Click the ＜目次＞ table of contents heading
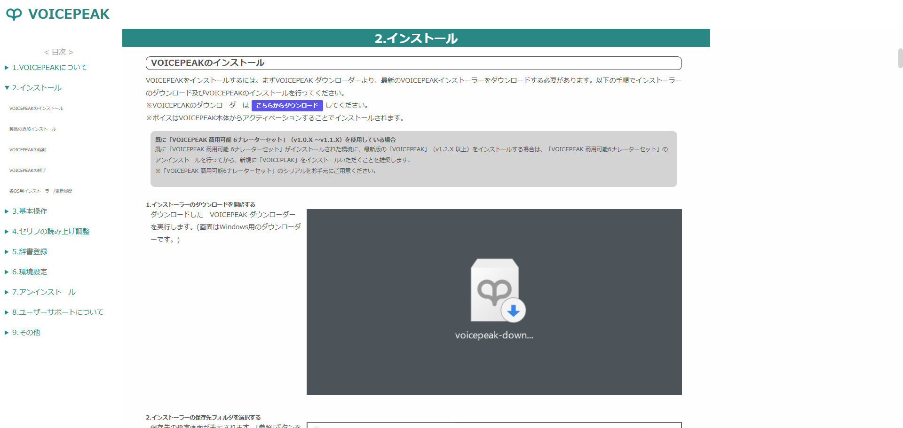This screenshot has height=428, width=903. click(59, 52)
